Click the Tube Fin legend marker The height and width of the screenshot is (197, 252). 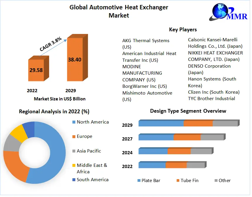click(178, 181)
